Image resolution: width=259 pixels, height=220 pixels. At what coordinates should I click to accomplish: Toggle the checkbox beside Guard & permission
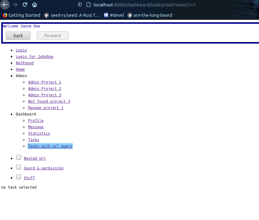19,167
